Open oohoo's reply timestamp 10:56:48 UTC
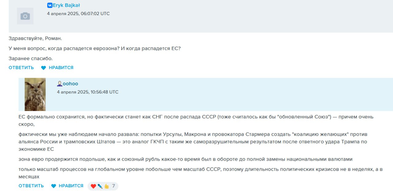The width and height of the screenshot is (393, 191). pos(88,92)
